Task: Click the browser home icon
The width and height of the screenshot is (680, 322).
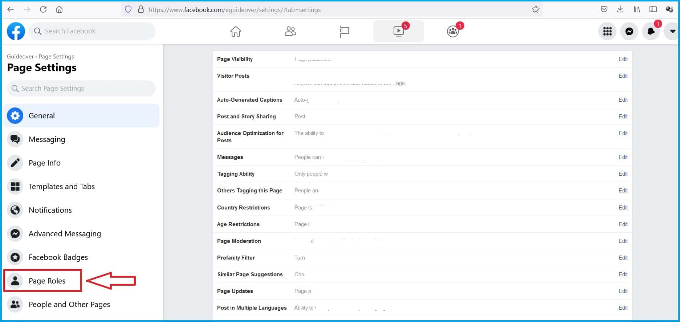Action: [59, 9]
